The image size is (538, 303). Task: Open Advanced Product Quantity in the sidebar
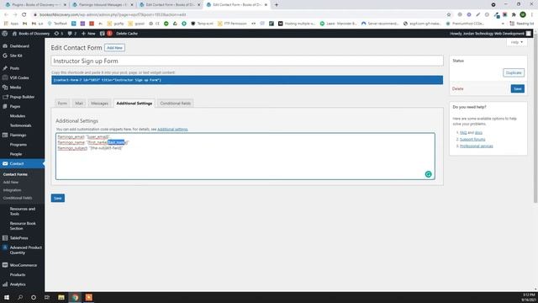(25, 250)
